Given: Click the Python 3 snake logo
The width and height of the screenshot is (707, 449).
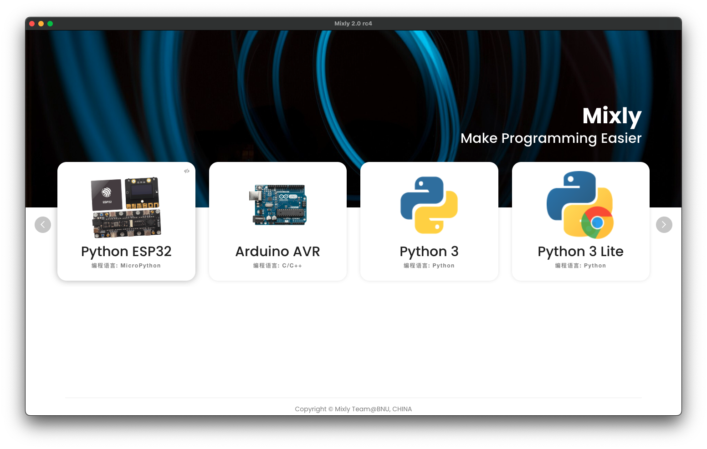Looking at the screenshot, I should pos(429,205).
